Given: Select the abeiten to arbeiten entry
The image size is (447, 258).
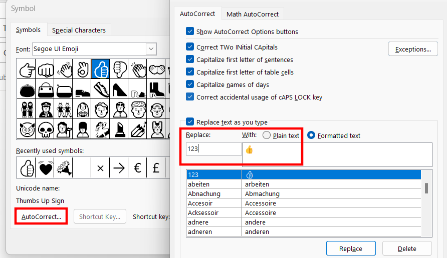Looking at the screenshot, I should [x=304, y=184].
